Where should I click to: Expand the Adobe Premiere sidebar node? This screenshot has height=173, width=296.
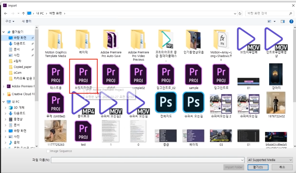pos(3,86)
